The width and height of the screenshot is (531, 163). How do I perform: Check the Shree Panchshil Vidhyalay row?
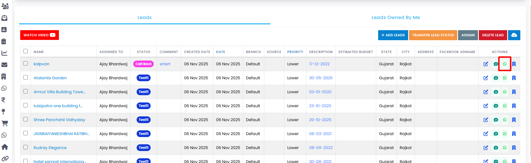pos(26,119)
